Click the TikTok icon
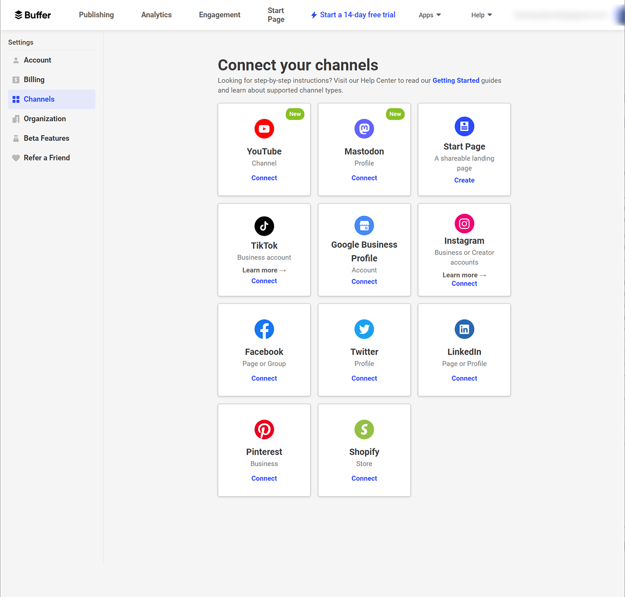This screenshot has height=597, width=625. 264,226
